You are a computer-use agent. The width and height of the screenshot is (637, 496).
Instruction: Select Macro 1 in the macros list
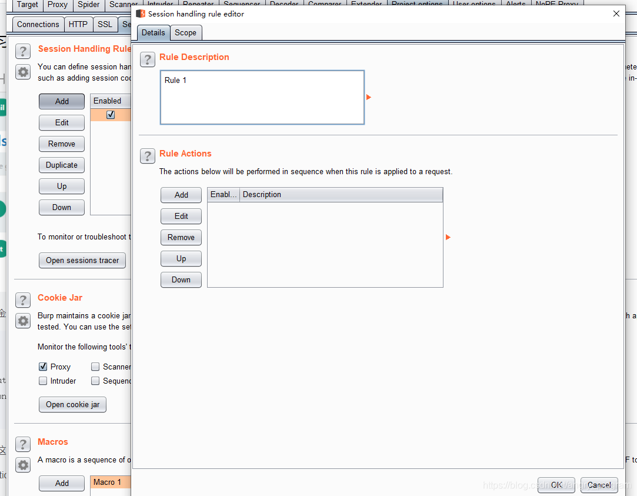coord(111,482)
